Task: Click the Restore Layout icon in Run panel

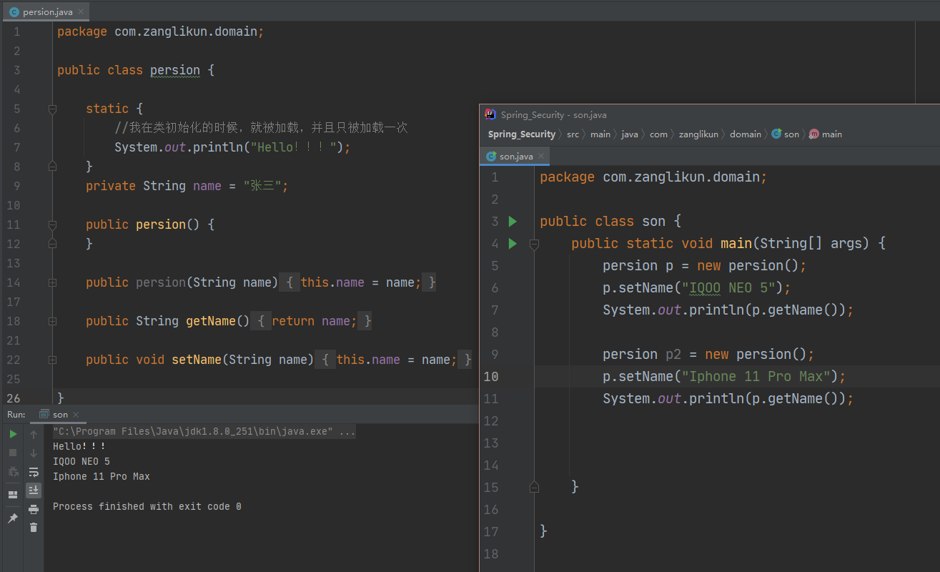Action: tap(13, 494)
